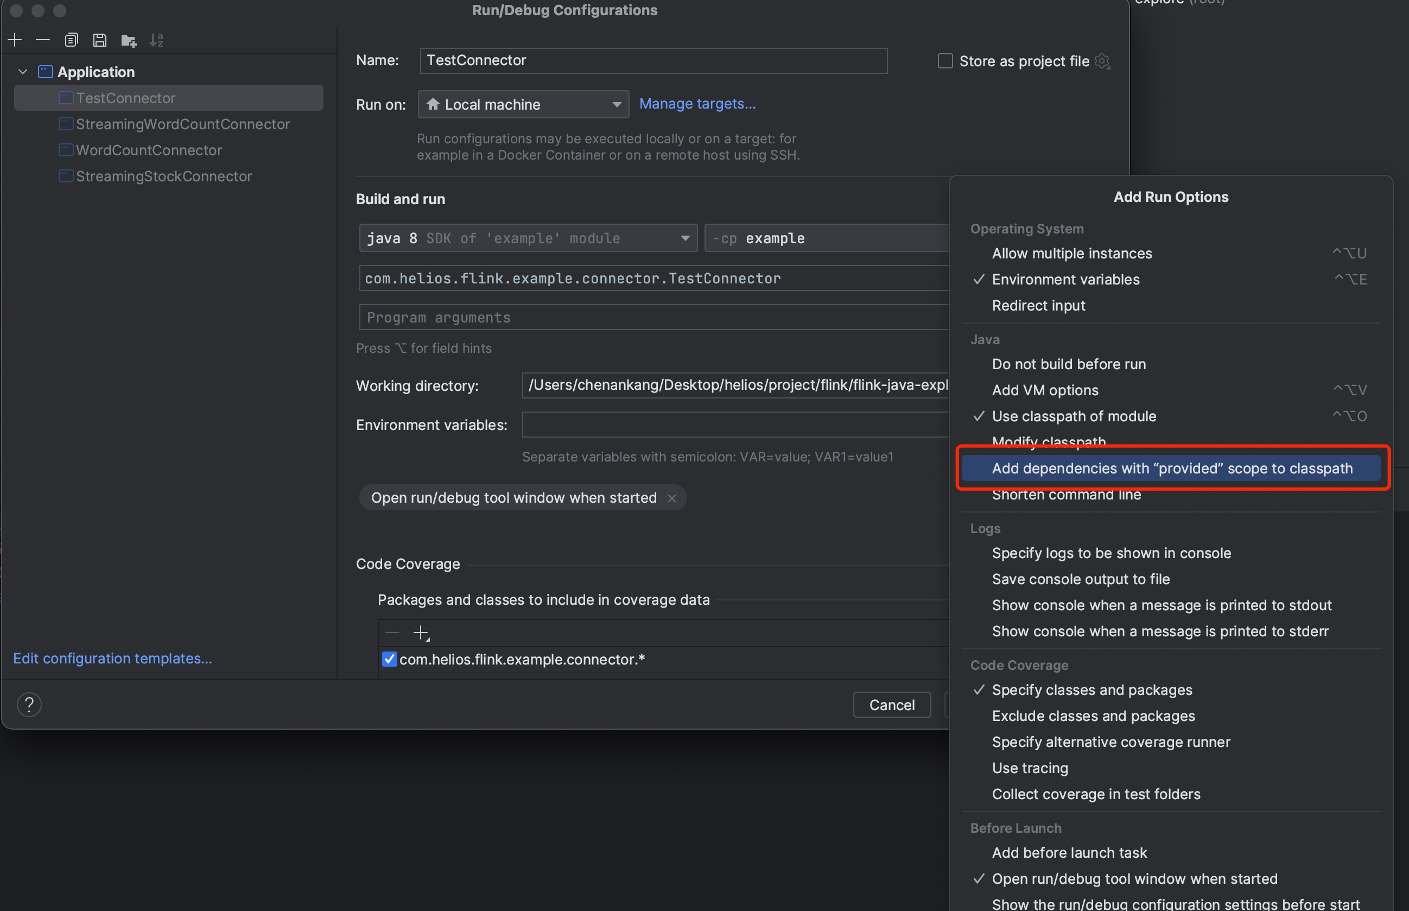Image resolution: width=1409 pixels, height=911 pixels.
Task: Add a coverage package with the plus icon
Action: 421,632
